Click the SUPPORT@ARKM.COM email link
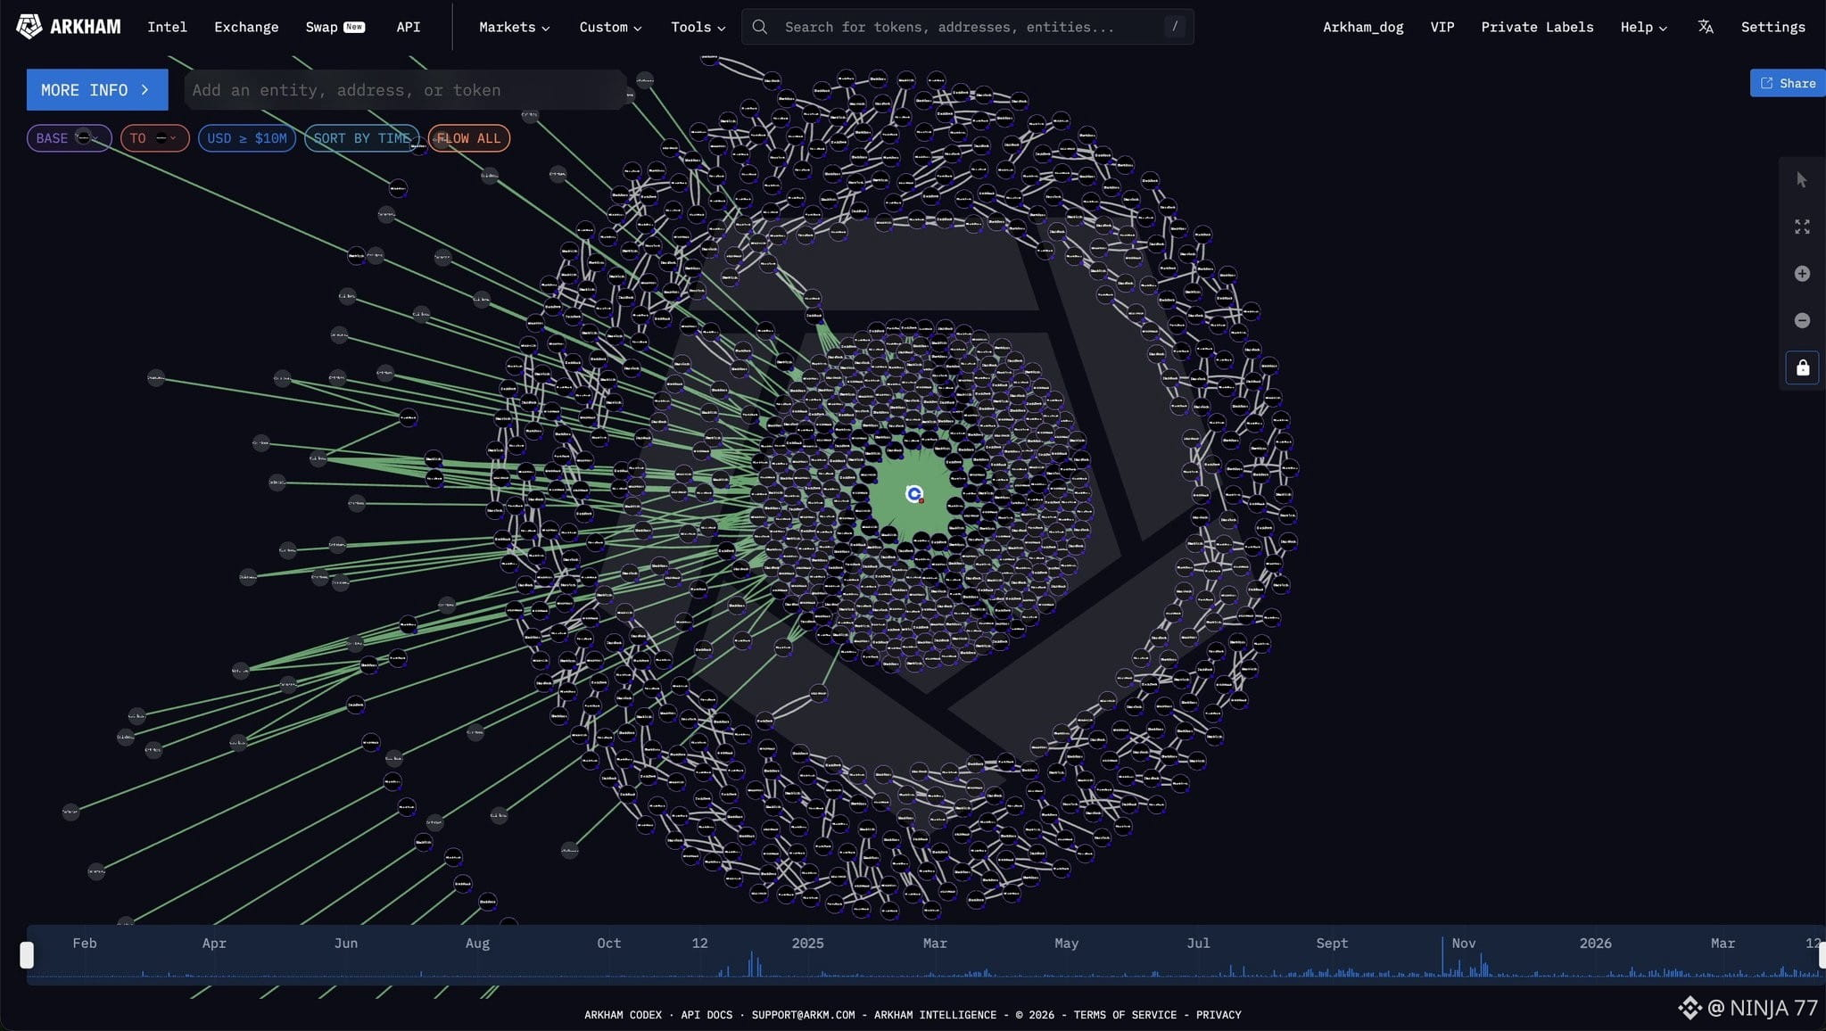 803,1015
